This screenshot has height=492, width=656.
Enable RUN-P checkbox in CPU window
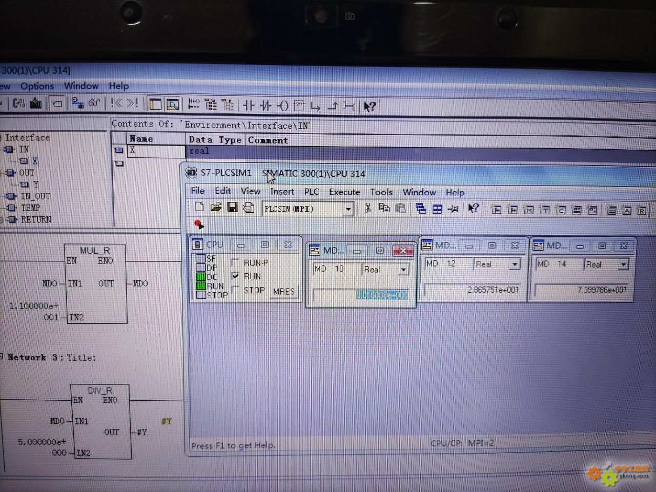point(235,262)
